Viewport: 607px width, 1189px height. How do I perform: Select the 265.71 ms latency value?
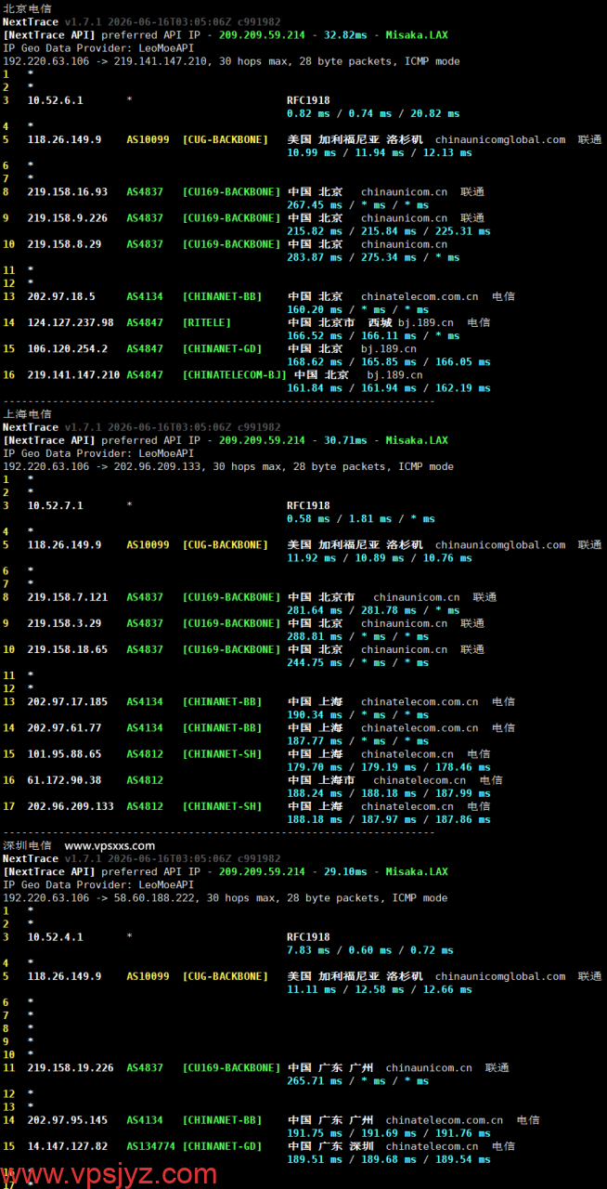315,1081
